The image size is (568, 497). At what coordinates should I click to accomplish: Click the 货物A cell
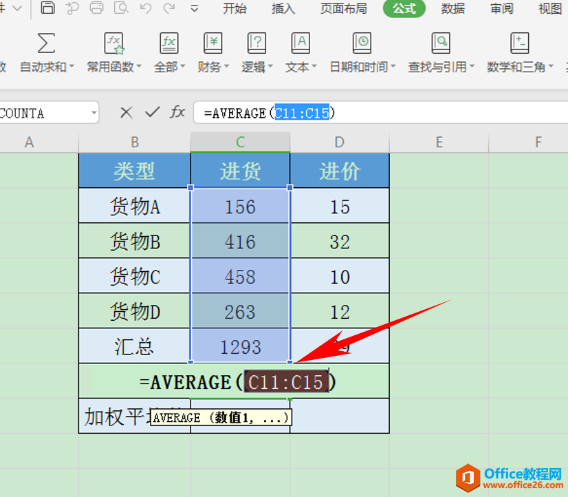coord(135,206)
